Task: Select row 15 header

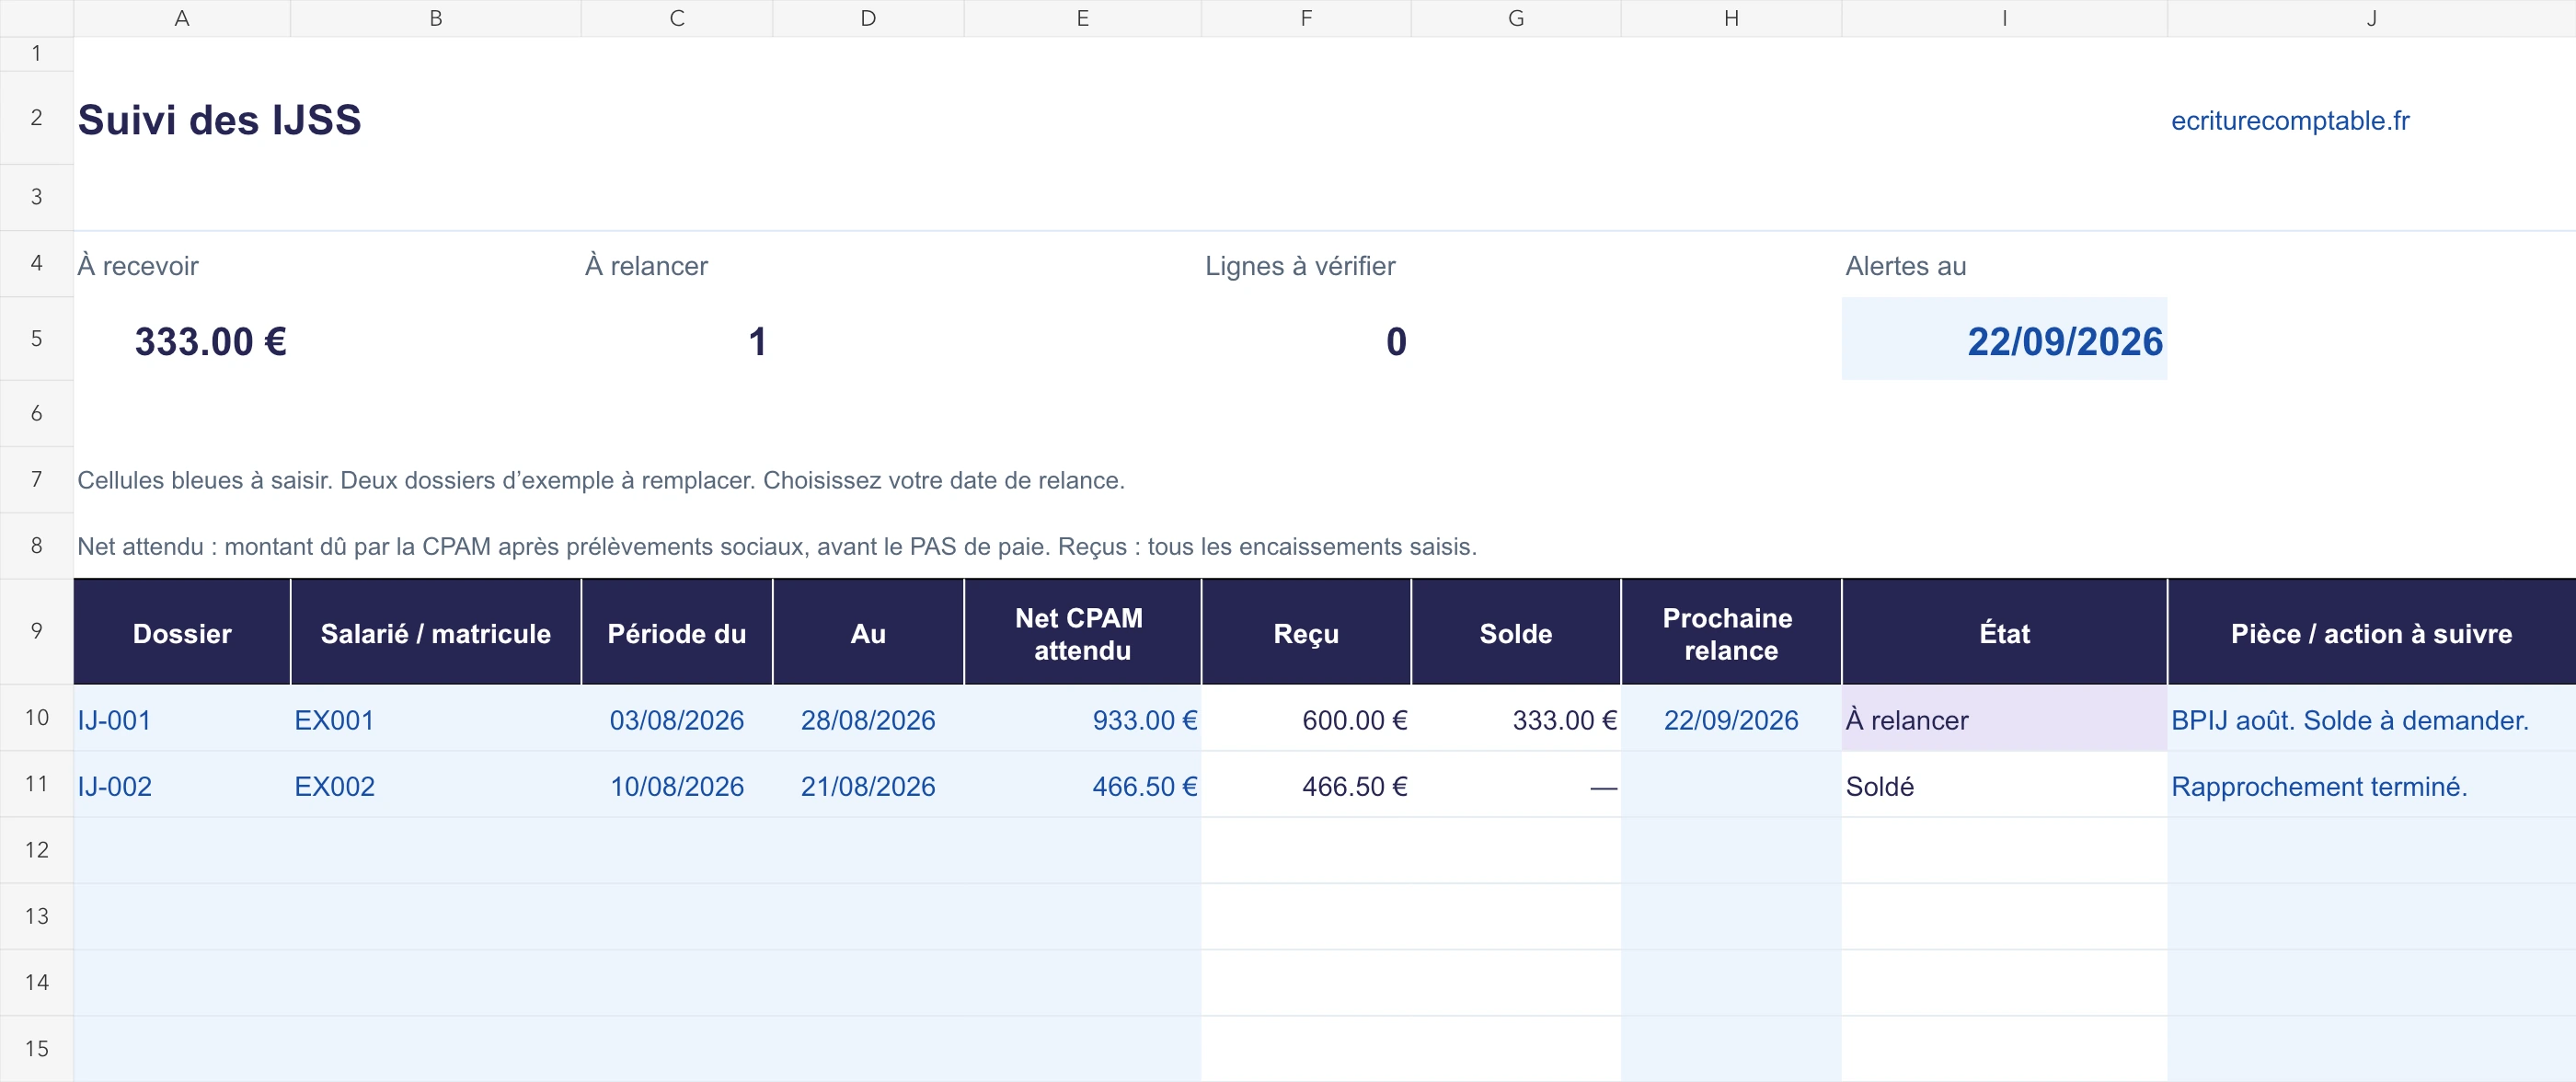Action: pyautogui.click(x=36, y=1048)
